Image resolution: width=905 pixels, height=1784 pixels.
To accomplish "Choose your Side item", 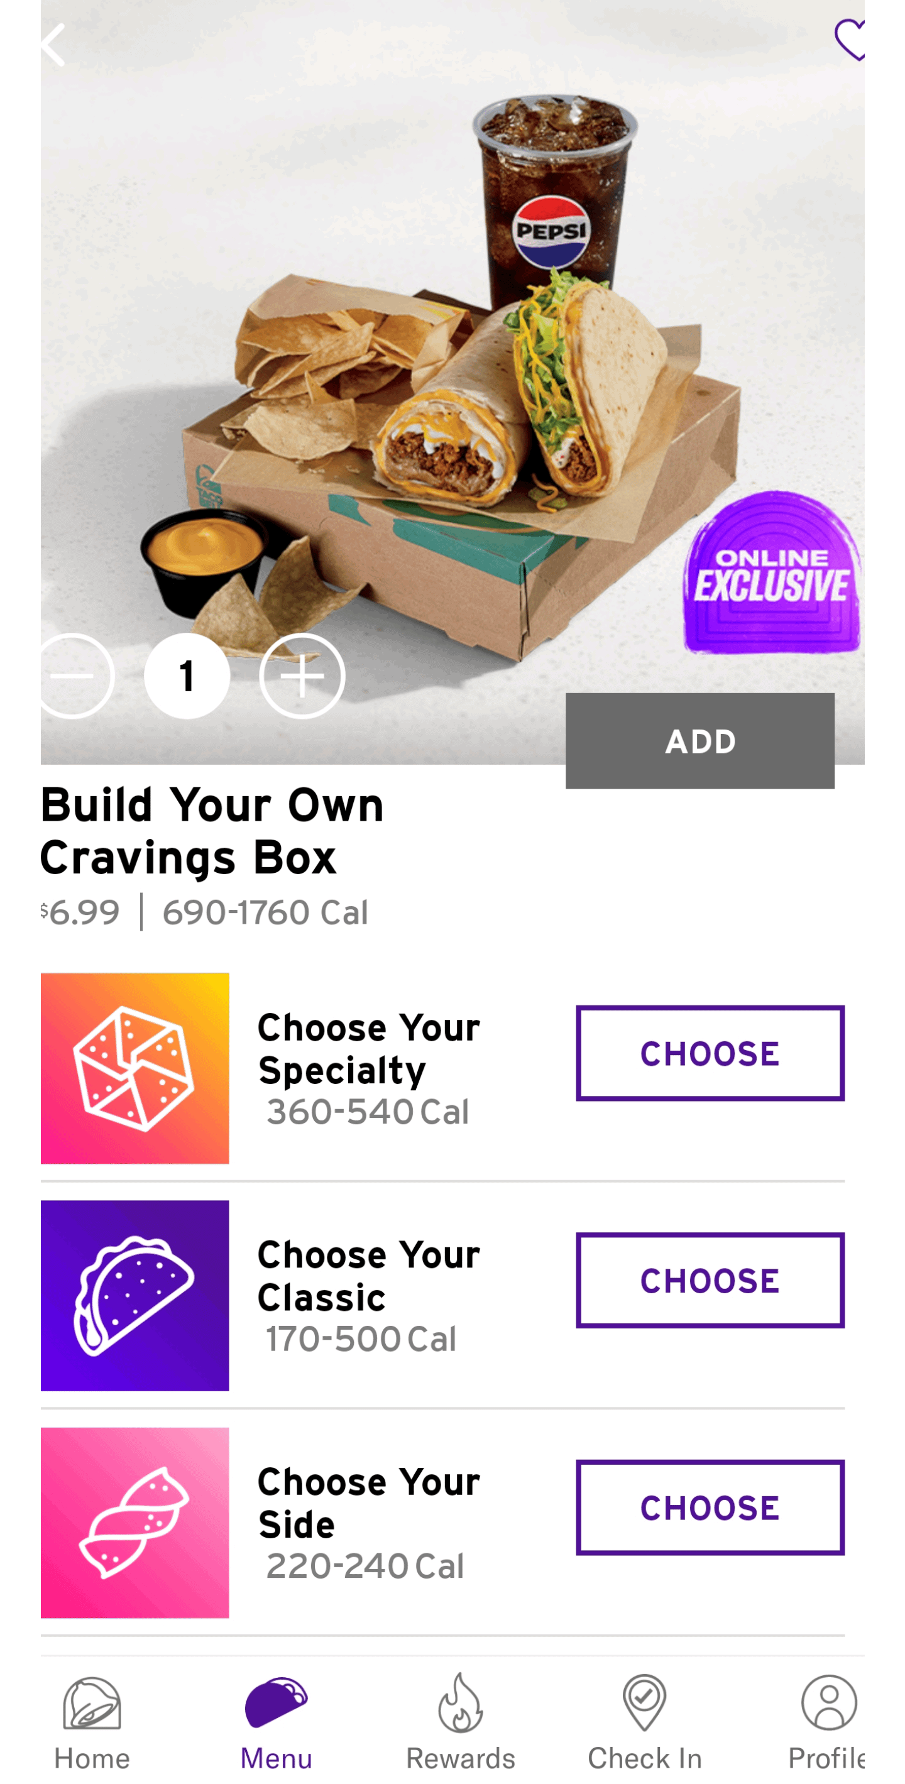I will click(710, 1508).
